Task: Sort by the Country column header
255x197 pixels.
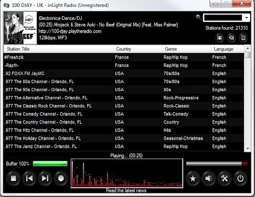Action: pyautogui.click(x=138, y=49)
